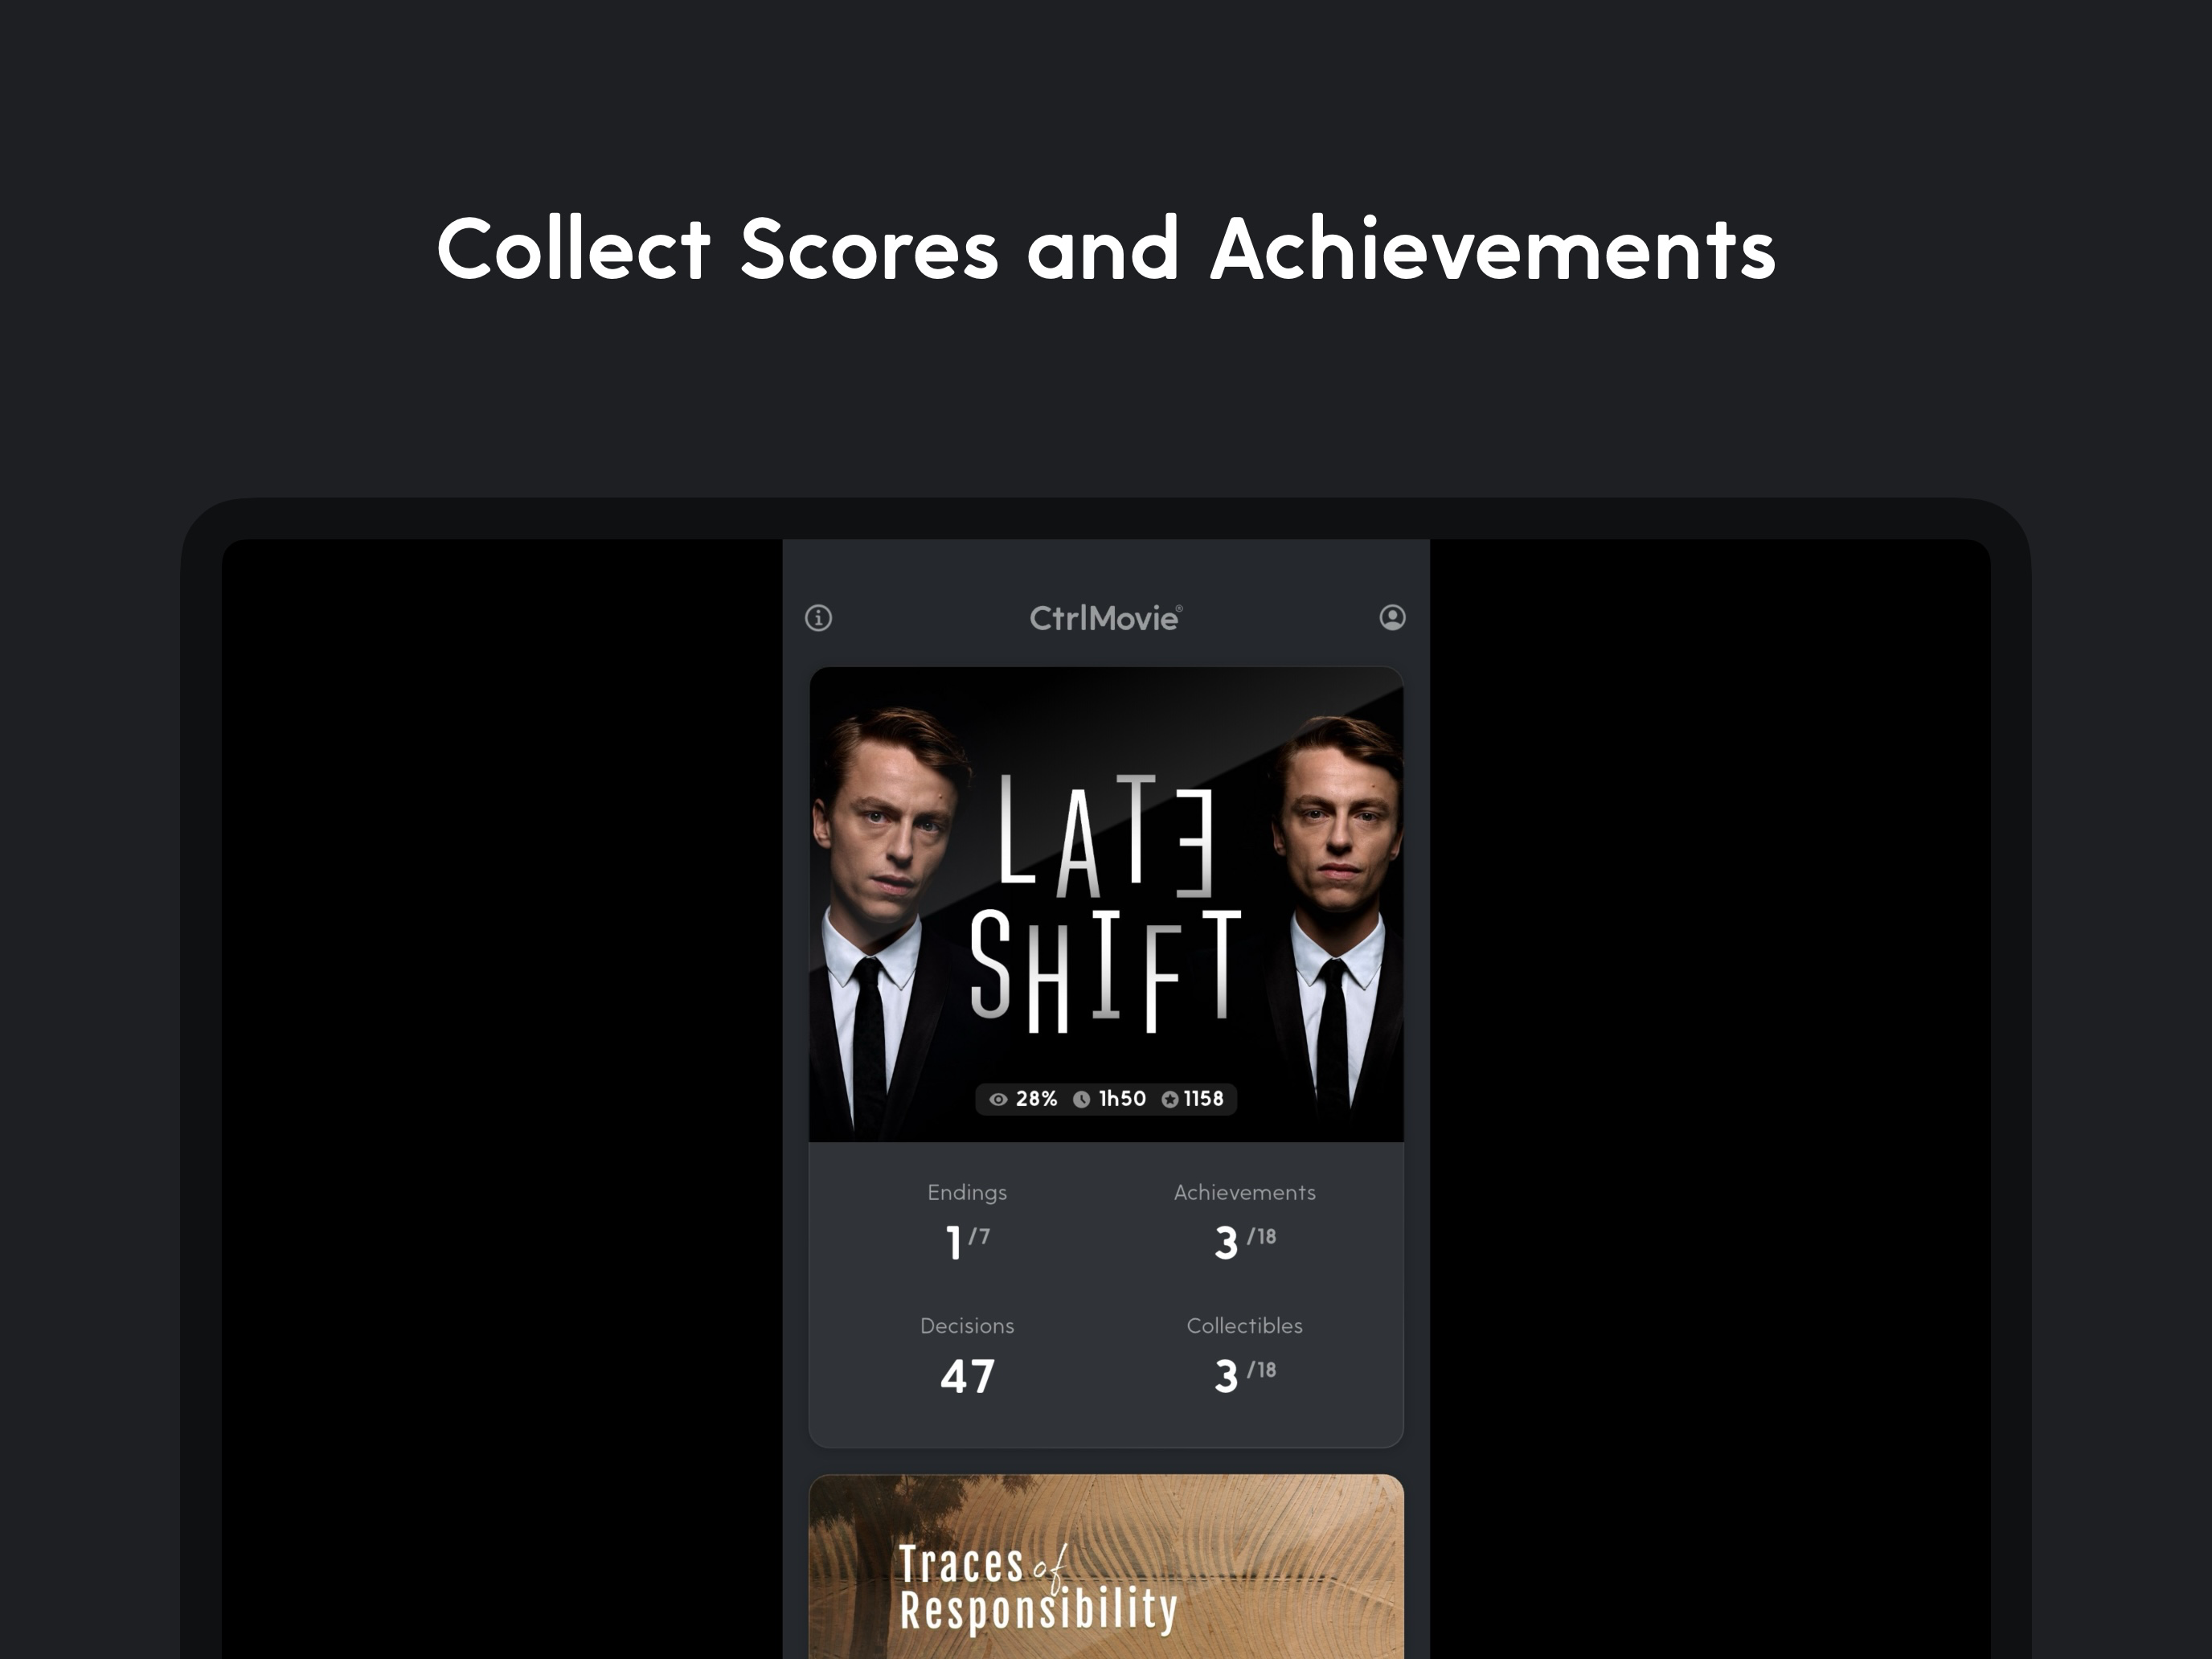
Task: Click the clock icon beside 1h50
Action: click(1081, 1099)
